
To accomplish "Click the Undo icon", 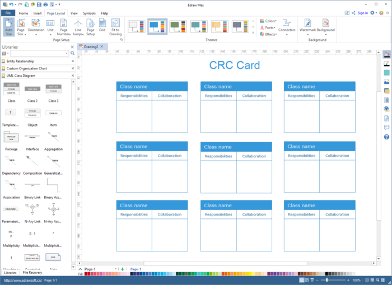I will click(11, 4).
